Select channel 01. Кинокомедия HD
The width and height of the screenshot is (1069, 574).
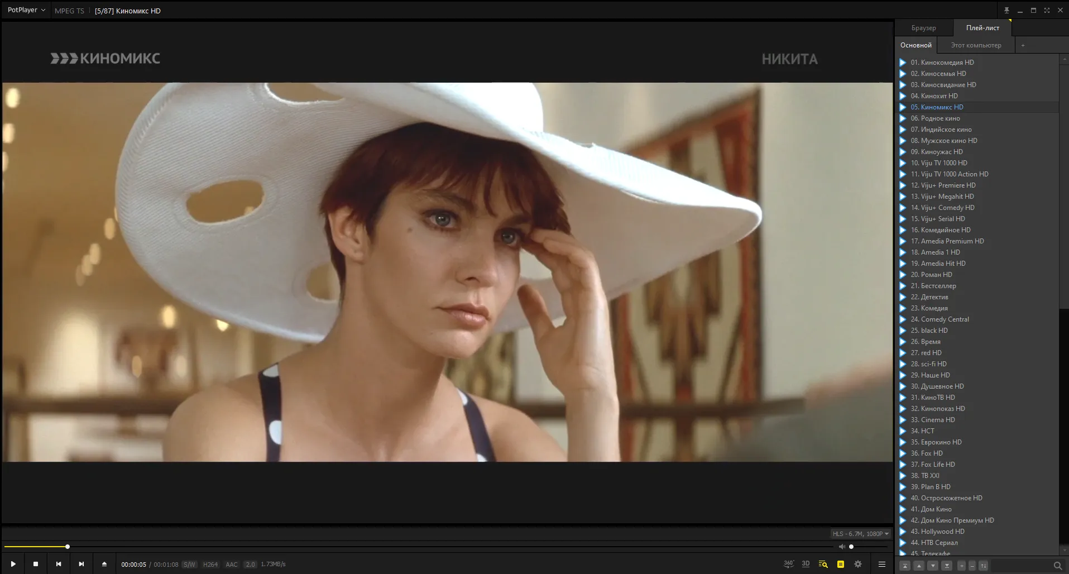coord(978,63)
